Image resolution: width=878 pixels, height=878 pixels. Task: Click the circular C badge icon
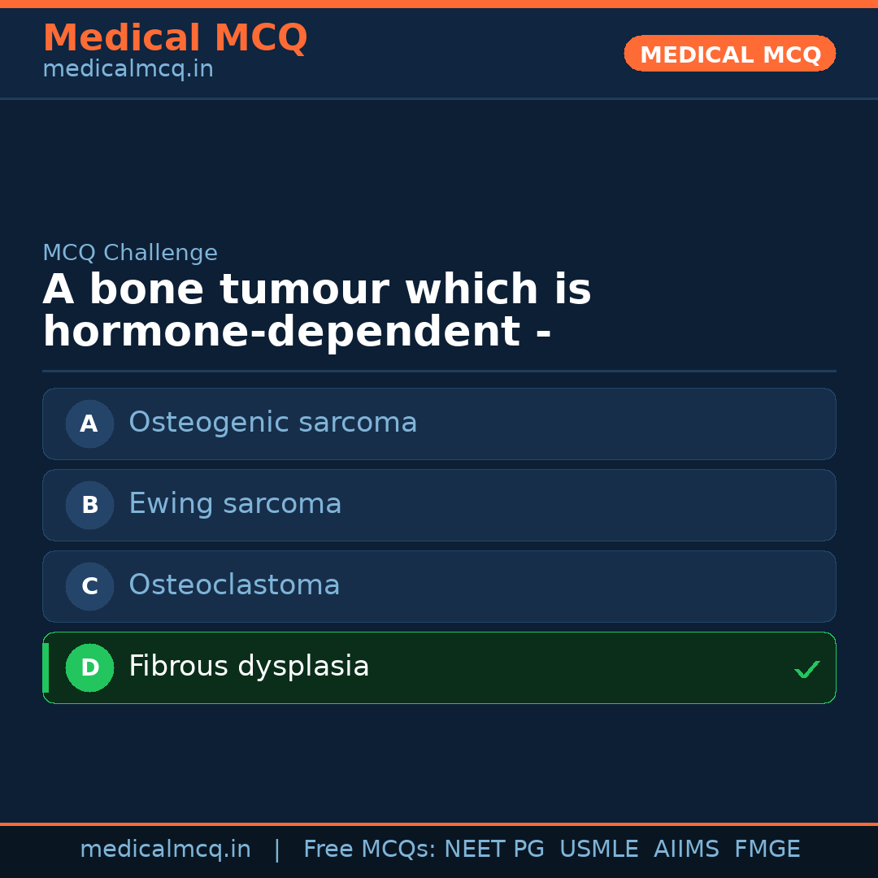coord(89,586)
